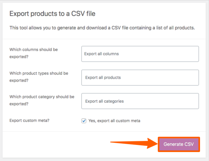
Task: Focus the product types selection input box
Action: (x=163, y=78)
